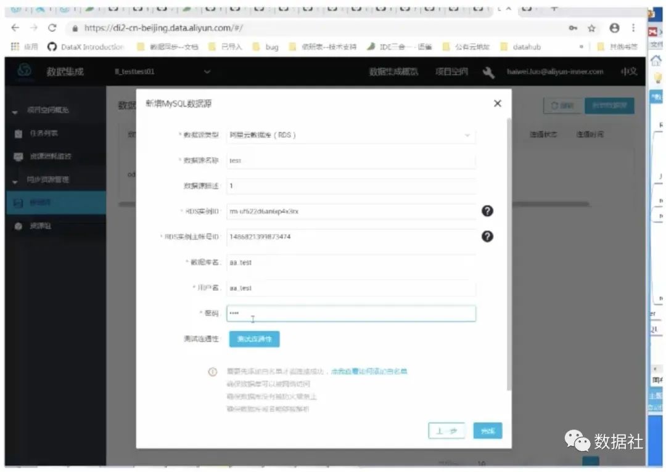Click the dialog vertical scrollbar
Screen dimensions: 666x472
[x=508, y=254]
